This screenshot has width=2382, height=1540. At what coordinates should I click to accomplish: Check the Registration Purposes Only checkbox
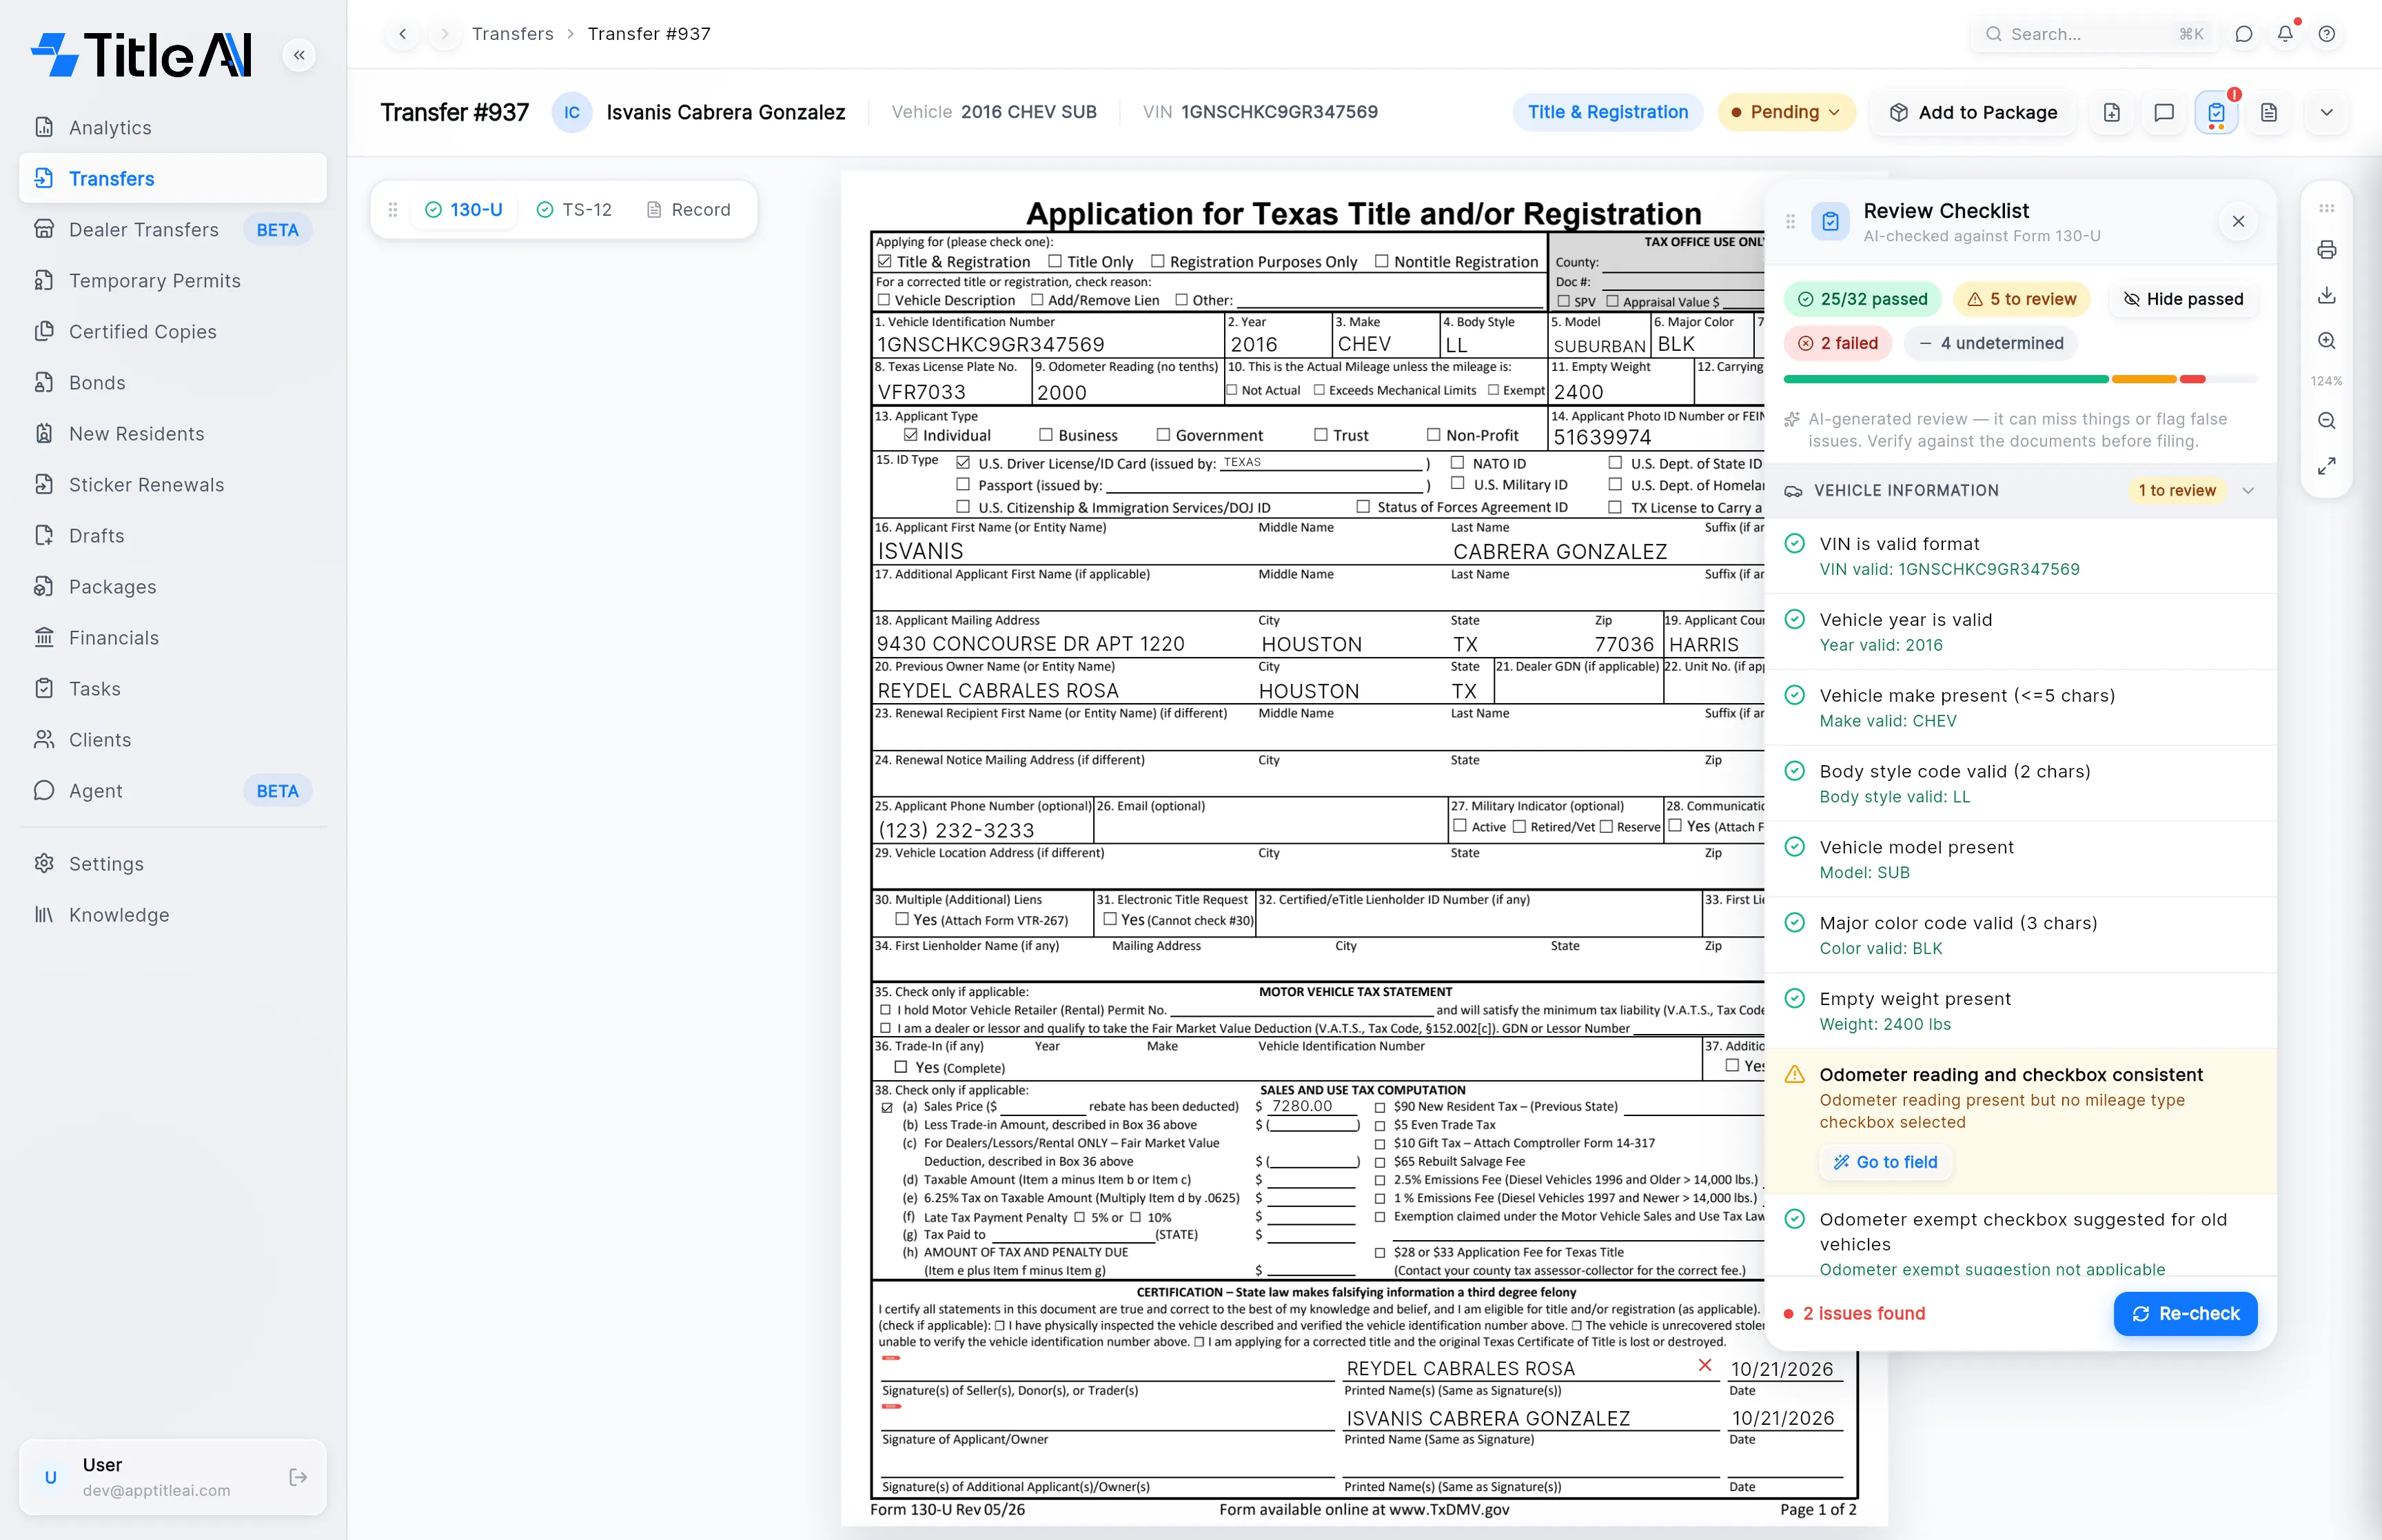tap(1157, 261)
